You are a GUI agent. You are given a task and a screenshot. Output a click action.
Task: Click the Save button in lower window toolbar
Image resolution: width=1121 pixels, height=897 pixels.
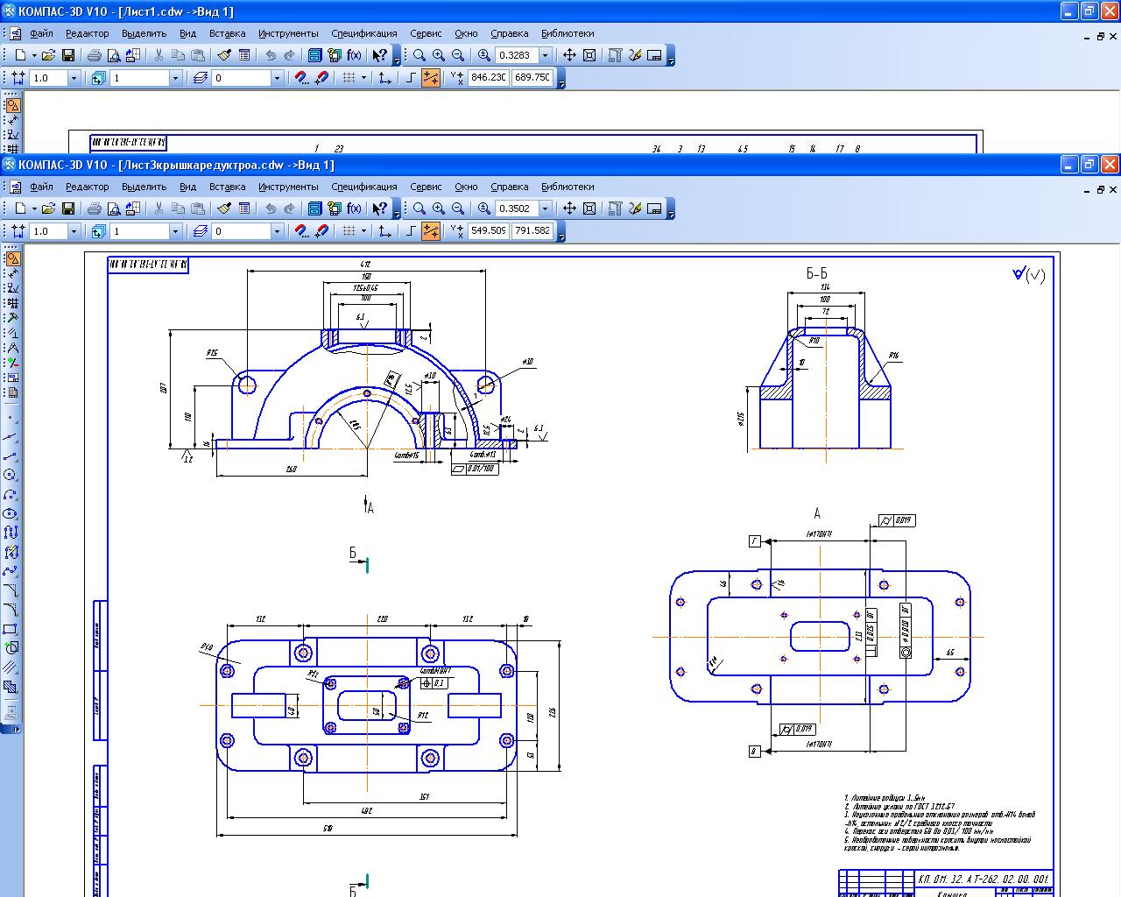coord(67,208)
